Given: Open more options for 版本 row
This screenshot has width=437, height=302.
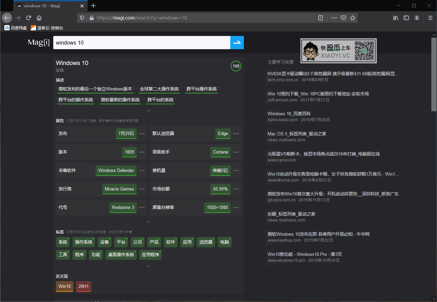Looking at the screenshot, I should [142, 152].
